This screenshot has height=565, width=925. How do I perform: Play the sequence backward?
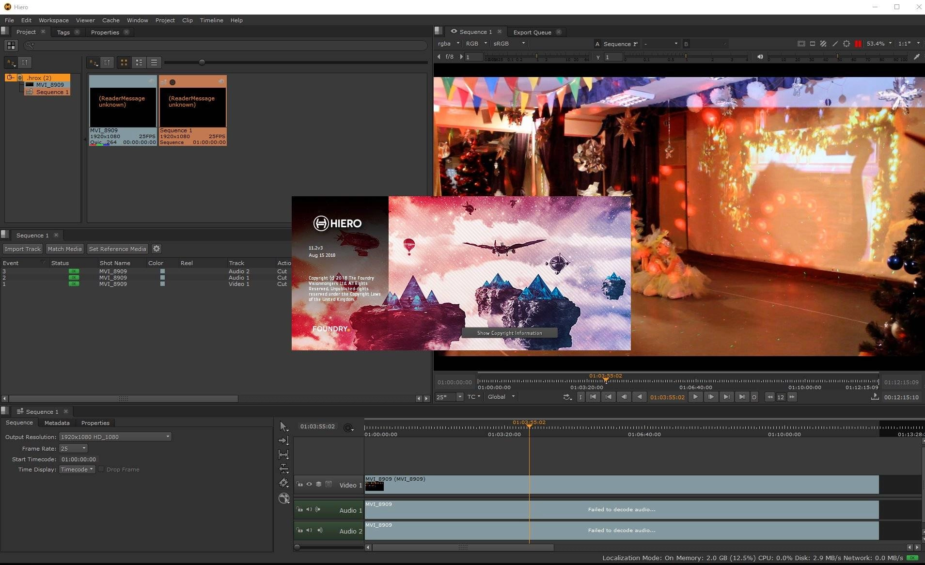coord(640,397)
